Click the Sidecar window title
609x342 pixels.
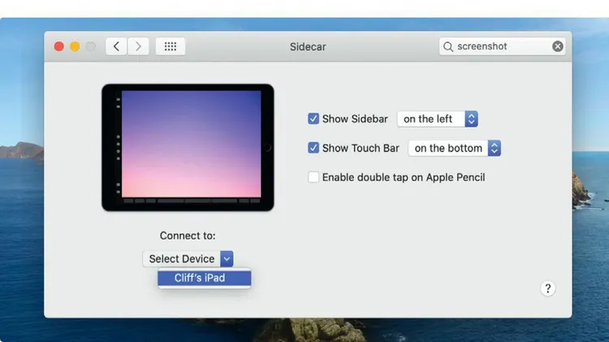click(308, 46)
